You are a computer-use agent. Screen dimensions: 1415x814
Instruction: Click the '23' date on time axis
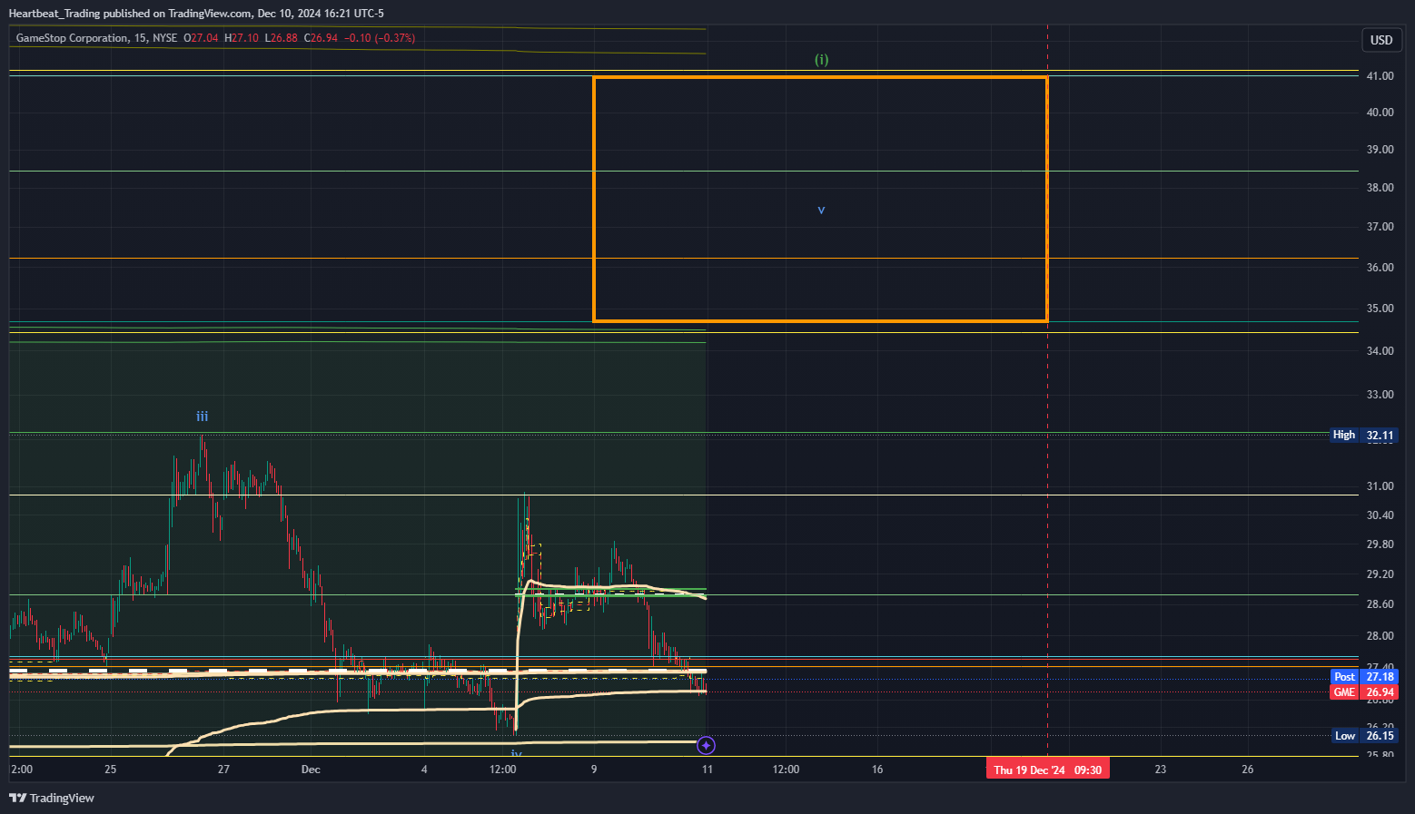tap(1161, 770)
